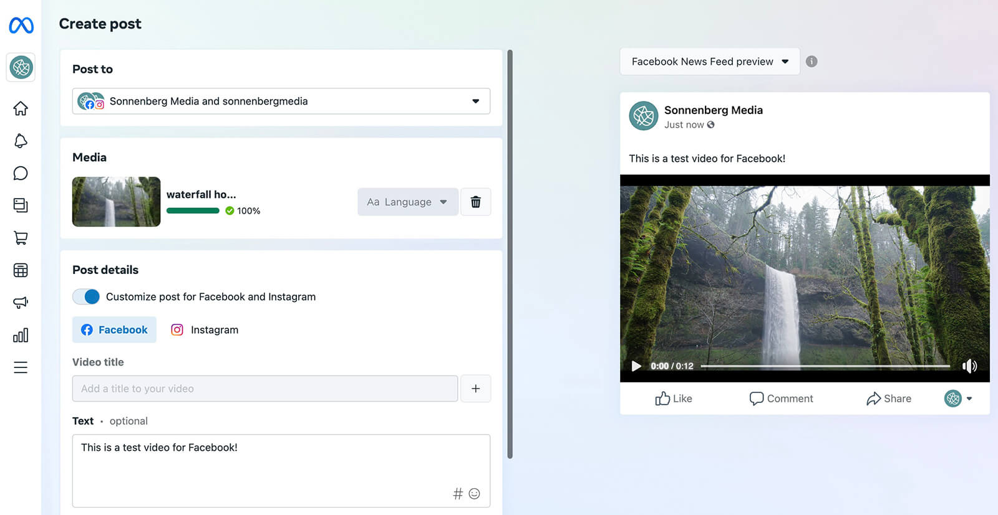Expand the Post to account dropdown

click(x=281, y=101)
